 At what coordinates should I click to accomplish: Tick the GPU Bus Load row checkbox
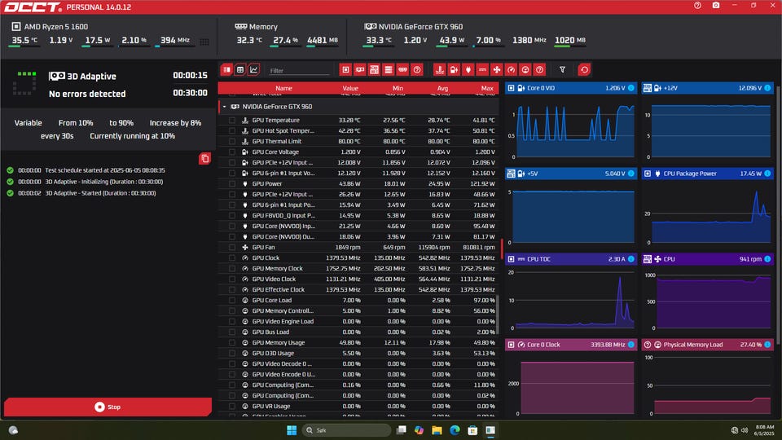[232, 332]
